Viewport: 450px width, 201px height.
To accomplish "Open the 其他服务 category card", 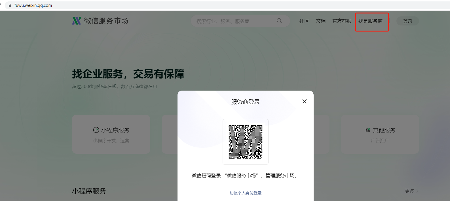I will pos(380,134).
